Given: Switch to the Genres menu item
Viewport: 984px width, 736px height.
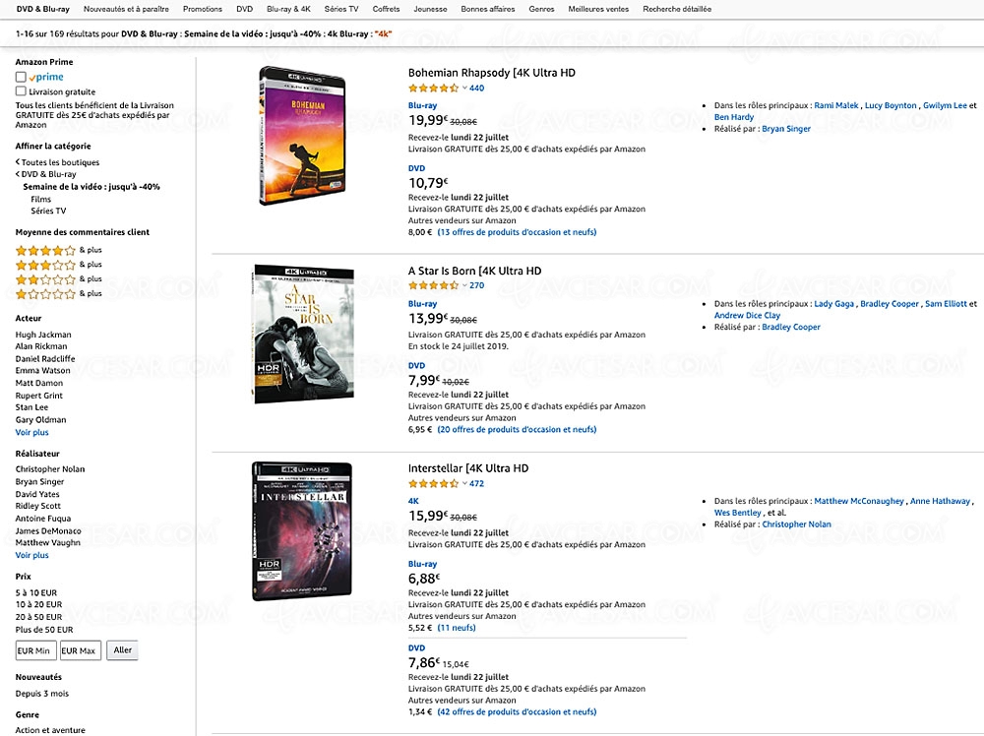Looking at the screenshot, I should [542, 9].
